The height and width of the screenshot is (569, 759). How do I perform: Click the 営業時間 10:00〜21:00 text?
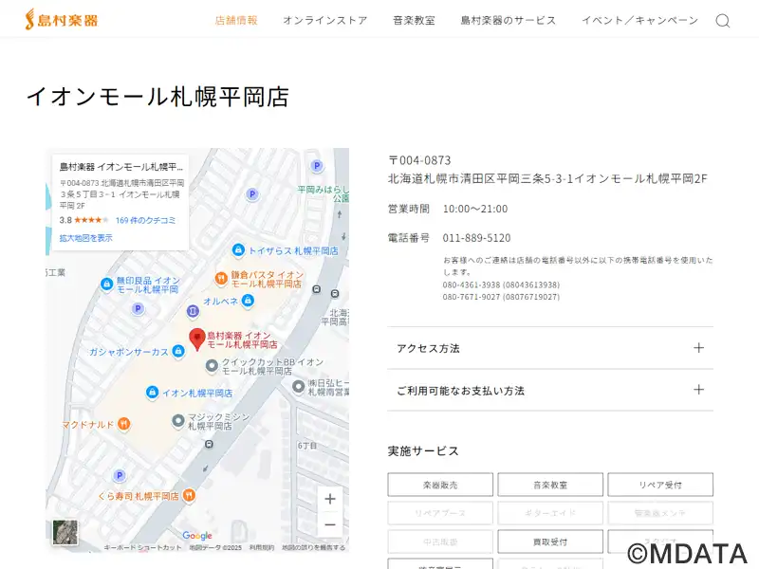448,209
